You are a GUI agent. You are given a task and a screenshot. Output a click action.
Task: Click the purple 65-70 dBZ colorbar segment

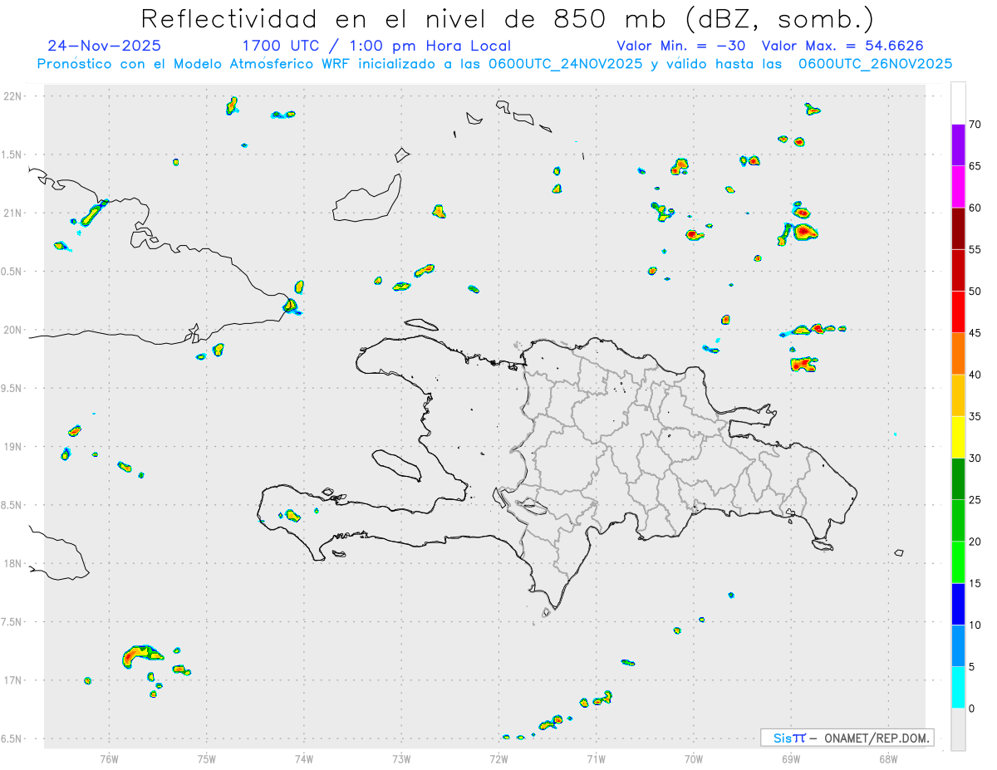pyautogui.click(x=958, y=145)
